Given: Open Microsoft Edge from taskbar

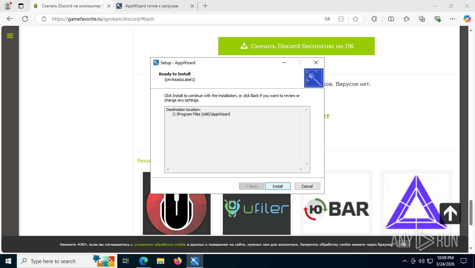Looking at the screenshot, I should 143,261.
